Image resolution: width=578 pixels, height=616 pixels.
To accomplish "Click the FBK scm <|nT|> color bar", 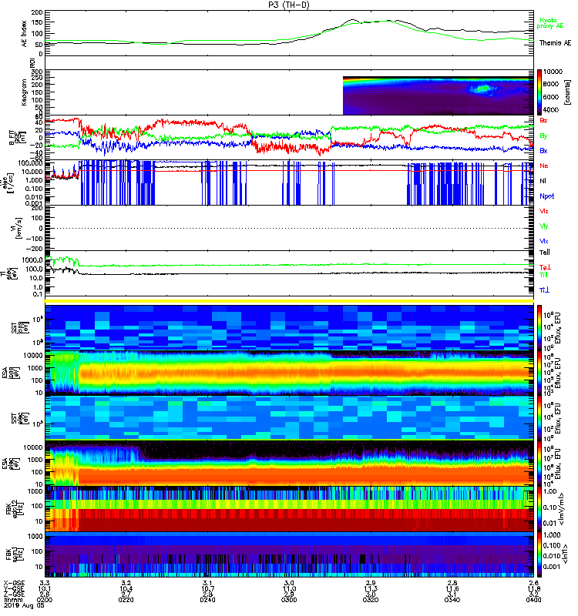I will tap(540, 554).
